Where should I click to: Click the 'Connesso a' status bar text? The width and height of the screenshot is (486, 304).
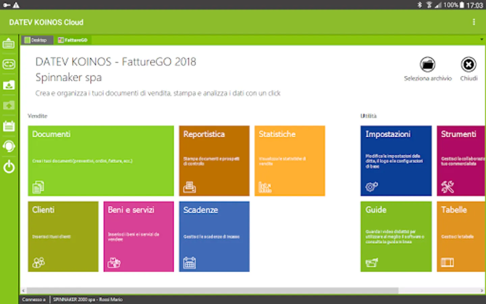click(34, 300)
